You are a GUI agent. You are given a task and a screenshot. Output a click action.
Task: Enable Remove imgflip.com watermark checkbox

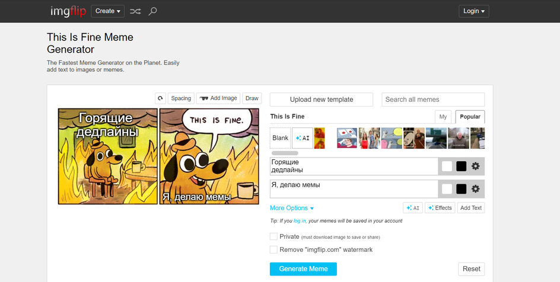[273, 249]
